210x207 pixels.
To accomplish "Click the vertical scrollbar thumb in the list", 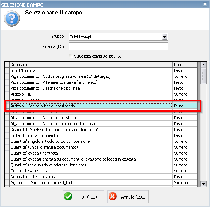I will pyautogui.click(x=203, y=76).
